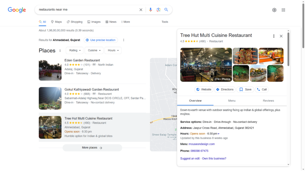
Task: Click the Website button
Action: (204, 89)
